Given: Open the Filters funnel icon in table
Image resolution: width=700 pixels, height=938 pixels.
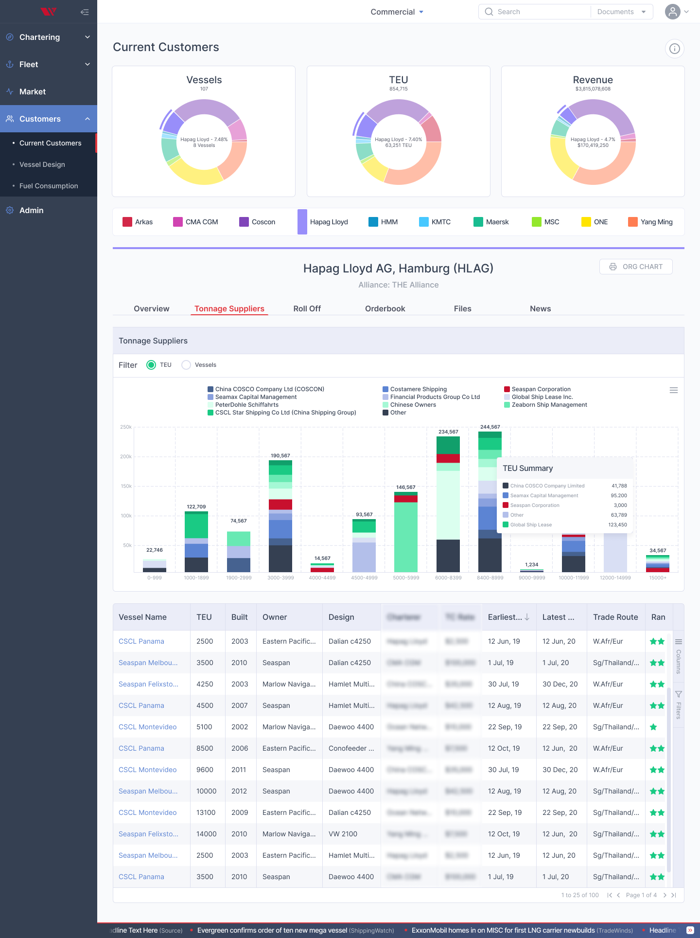Looking at the screenshot, I should pos(679,704).
